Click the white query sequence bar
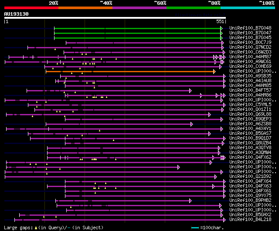 click(x=115, y=18)
